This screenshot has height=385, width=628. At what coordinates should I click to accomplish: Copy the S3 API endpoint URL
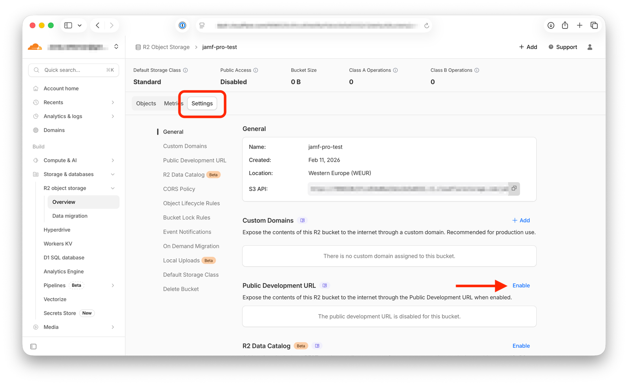pos(514,189)
